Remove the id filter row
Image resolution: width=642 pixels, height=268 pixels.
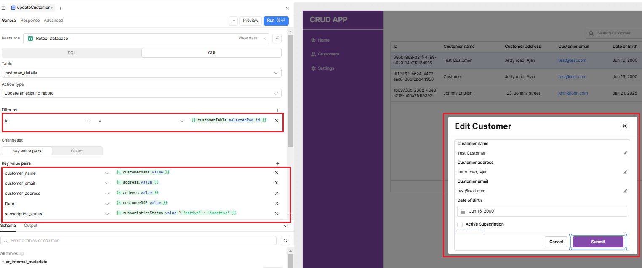coord(277,121)
